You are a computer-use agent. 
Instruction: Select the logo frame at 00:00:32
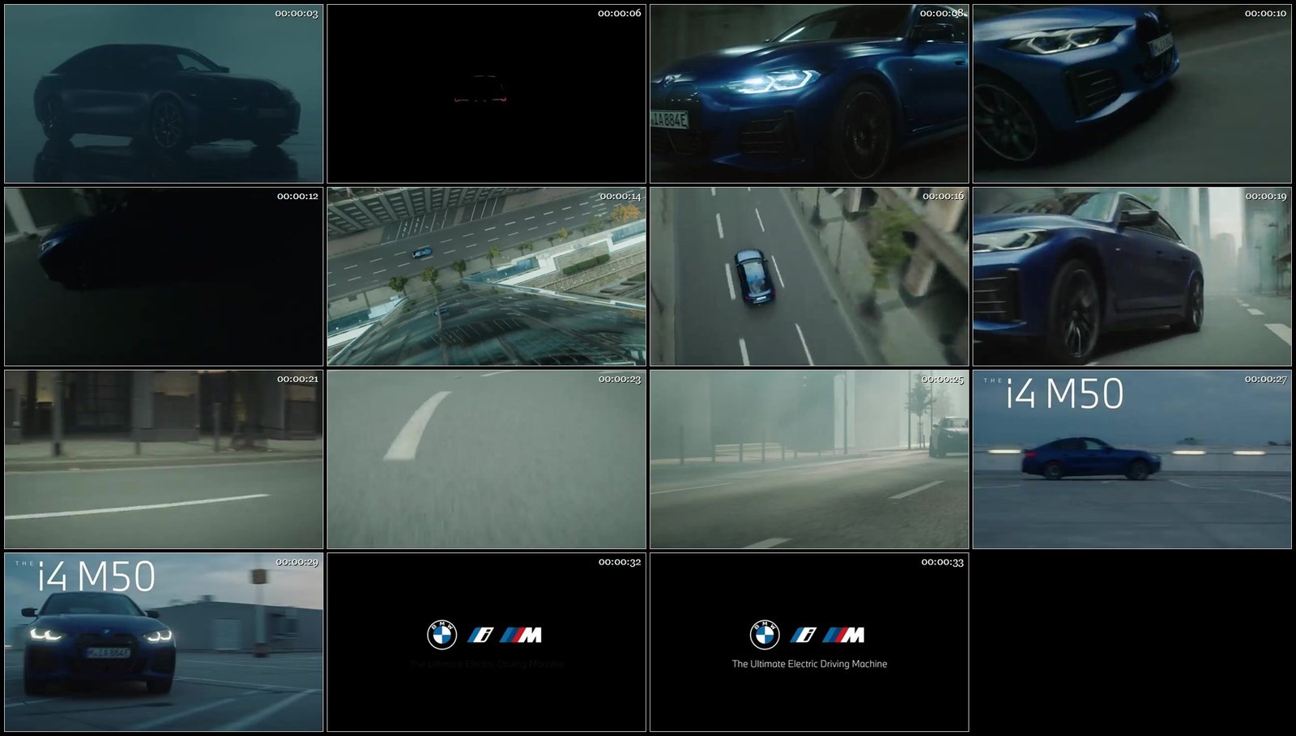[486, 643]
